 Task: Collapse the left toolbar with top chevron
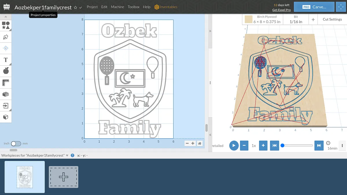[5, 17]
